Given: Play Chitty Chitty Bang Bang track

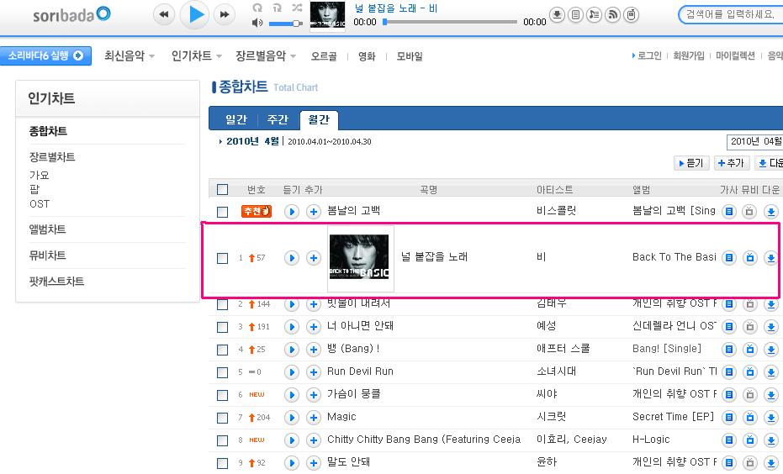Looking at the screenshot, I should (x=292, y=440).
